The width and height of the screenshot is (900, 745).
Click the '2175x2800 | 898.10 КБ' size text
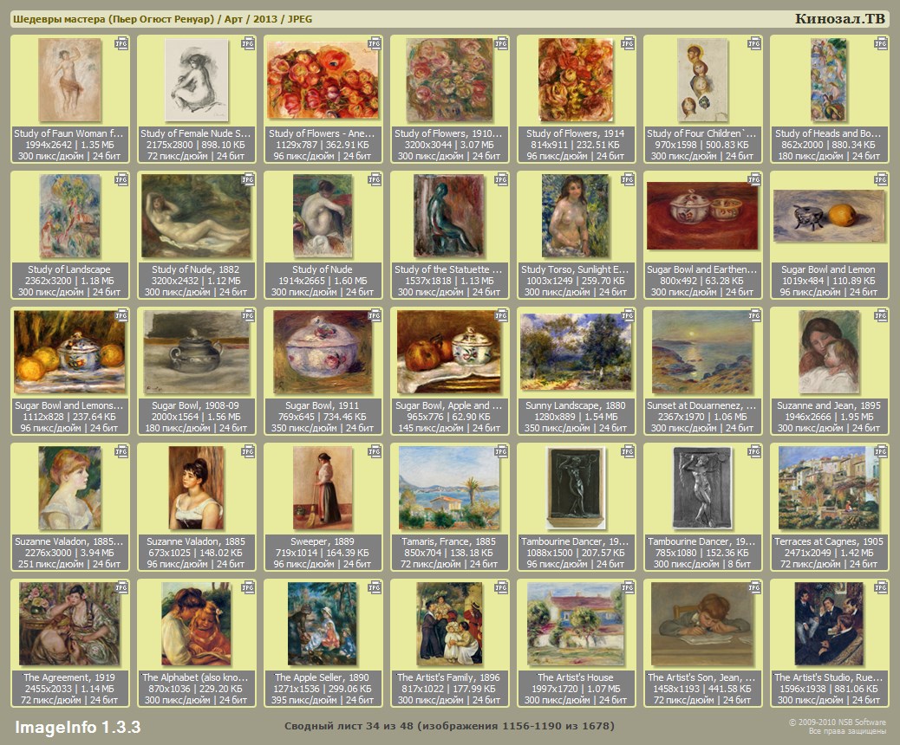pyautogui.click(x=196, y=145)
